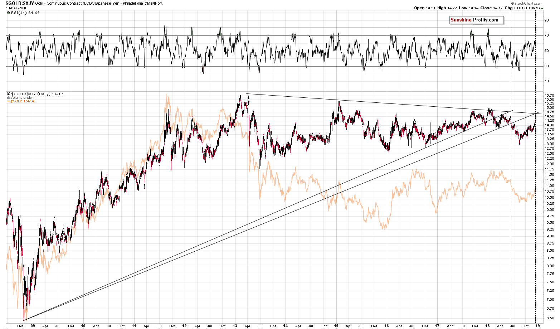The width and height of the screenshot is (560, 329).
Task: Click the price axis value 11.00
Action: pyautogui.click(x=549, y=186)
